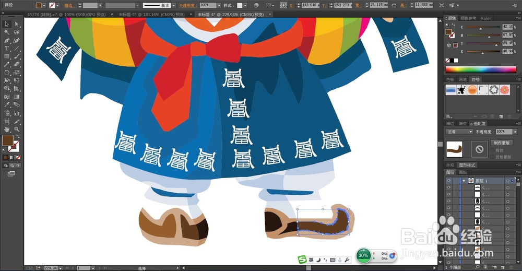Image resolution: width=522 pixels, height=271 pixels.
Task: Select the Eyedropper tool
Action: click(7, 104)
